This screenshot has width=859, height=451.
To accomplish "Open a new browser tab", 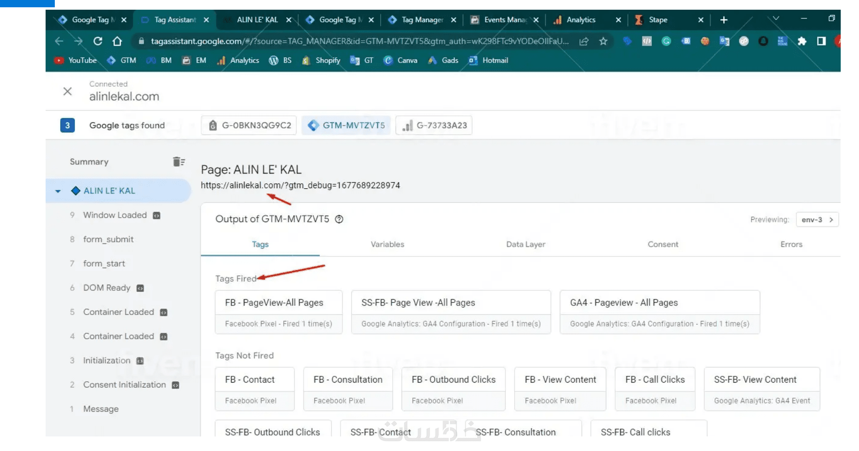I will tap(724, 20).
